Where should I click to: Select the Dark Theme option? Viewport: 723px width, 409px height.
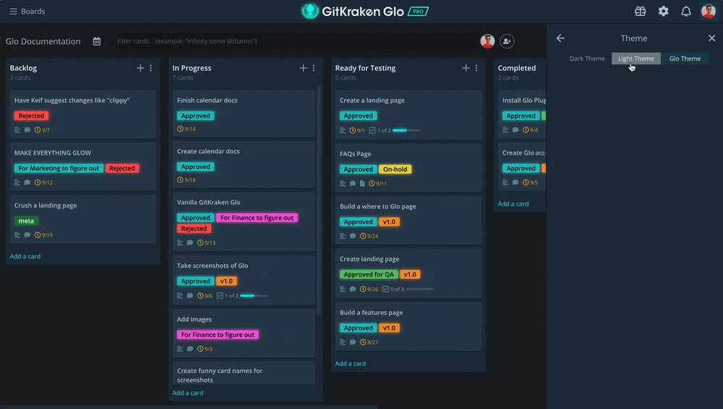pos(586,59)
